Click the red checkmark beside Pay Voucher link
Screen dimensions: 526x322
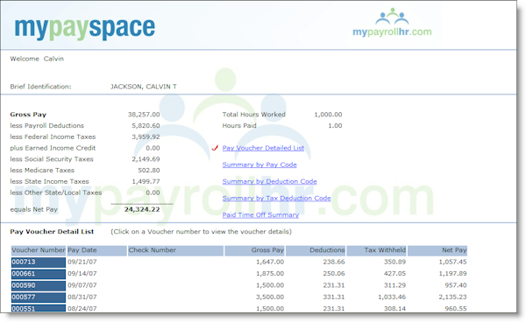tap(215, 148)
